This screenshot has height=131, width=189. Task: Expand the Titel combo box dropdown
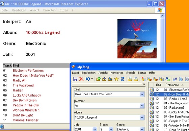click(142, 94)
